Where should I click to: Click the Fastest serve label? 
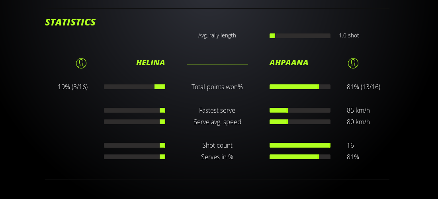click(217, 110)
